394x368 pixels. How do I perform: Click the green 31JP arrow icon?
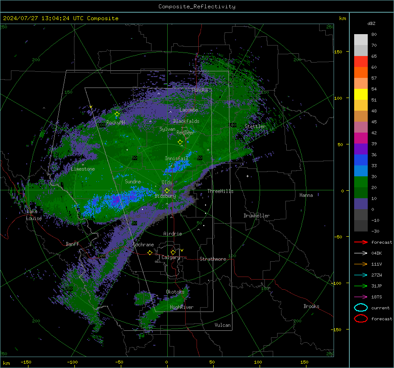click(361, 286)
